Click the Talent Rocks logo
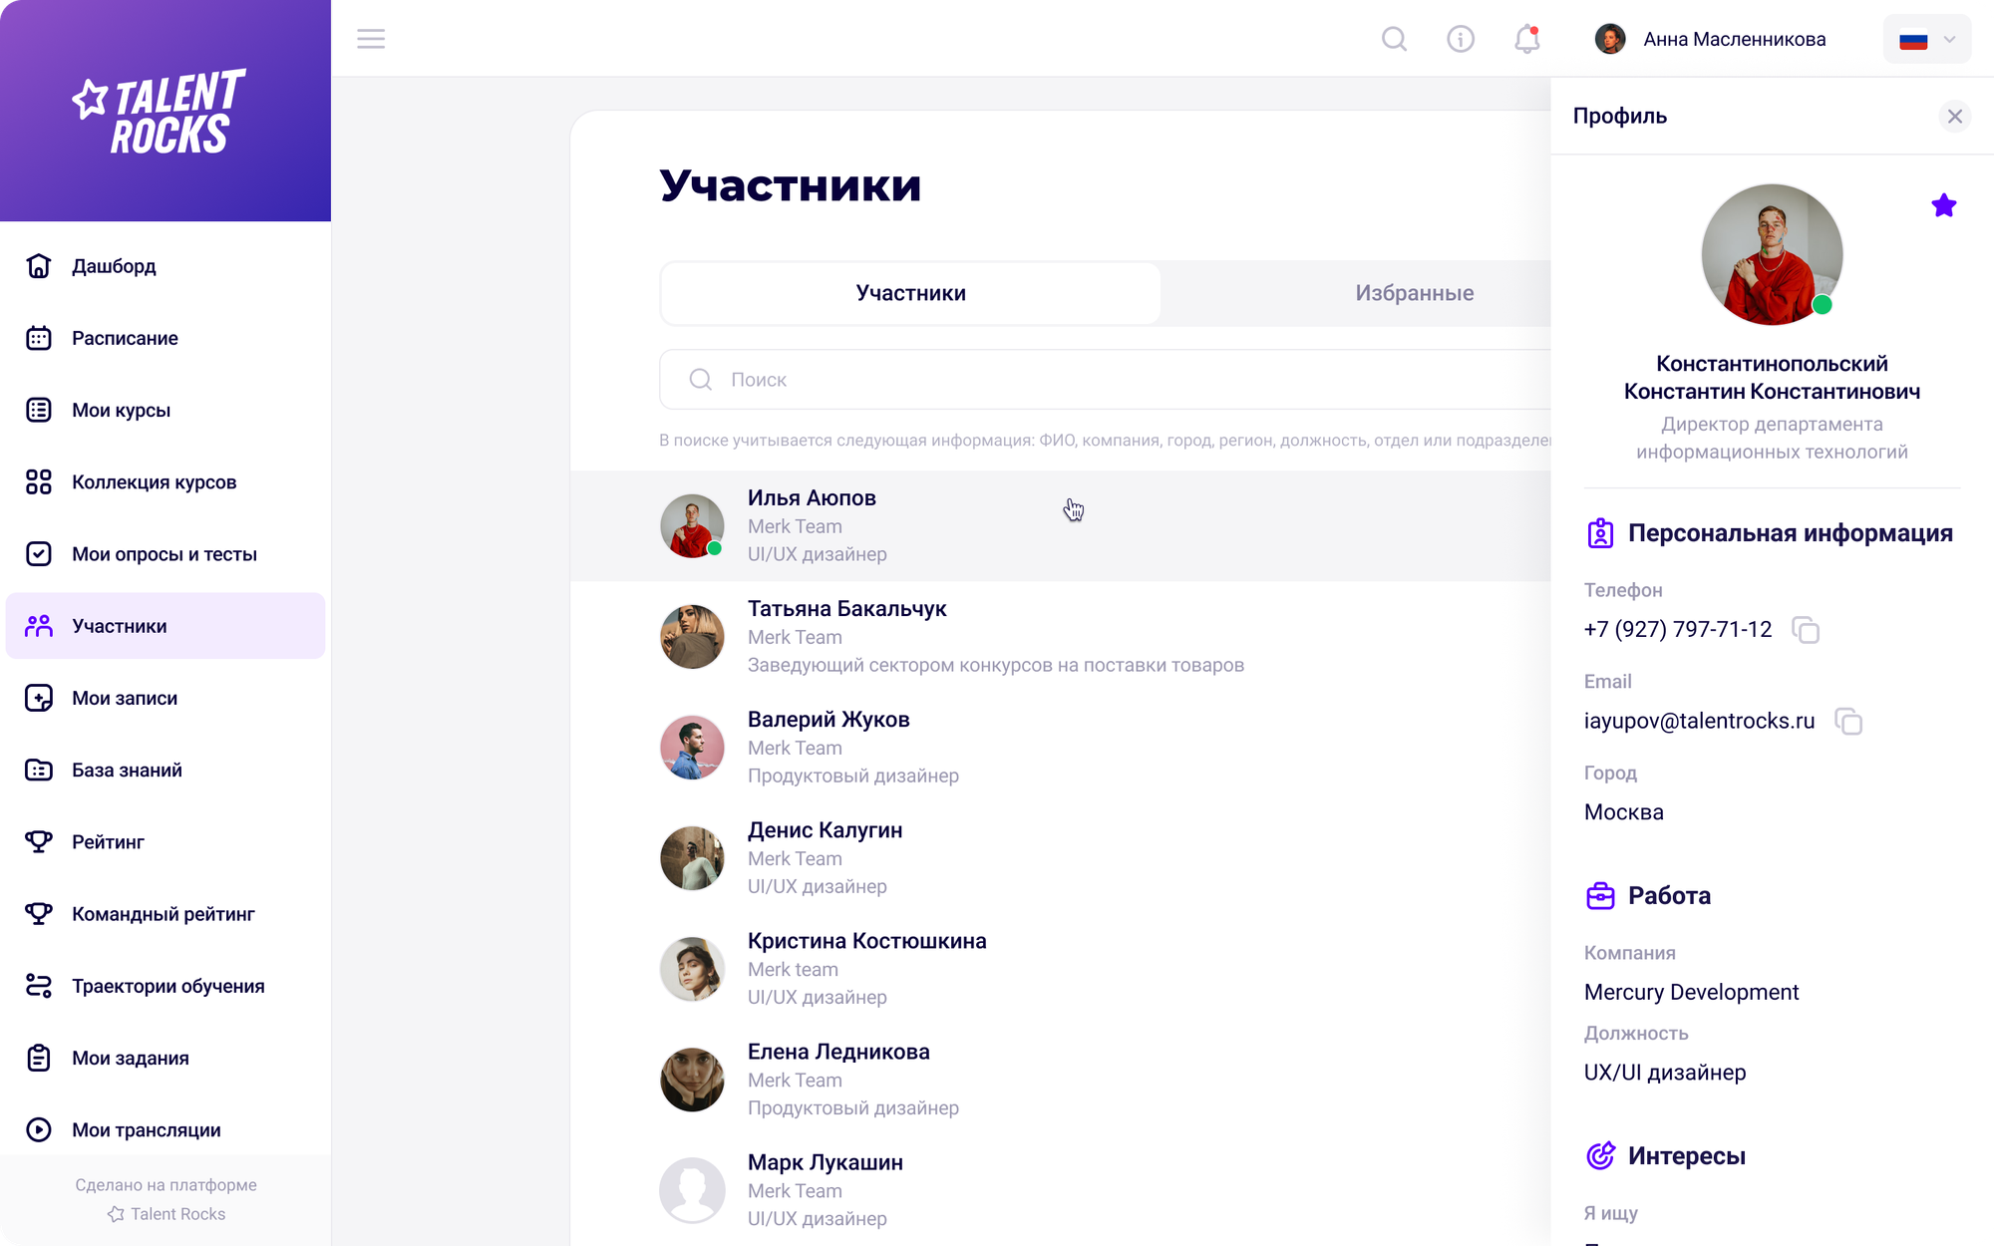Image resolution: width=1994 pixels, height=1246 pixels. coord(160,111)
